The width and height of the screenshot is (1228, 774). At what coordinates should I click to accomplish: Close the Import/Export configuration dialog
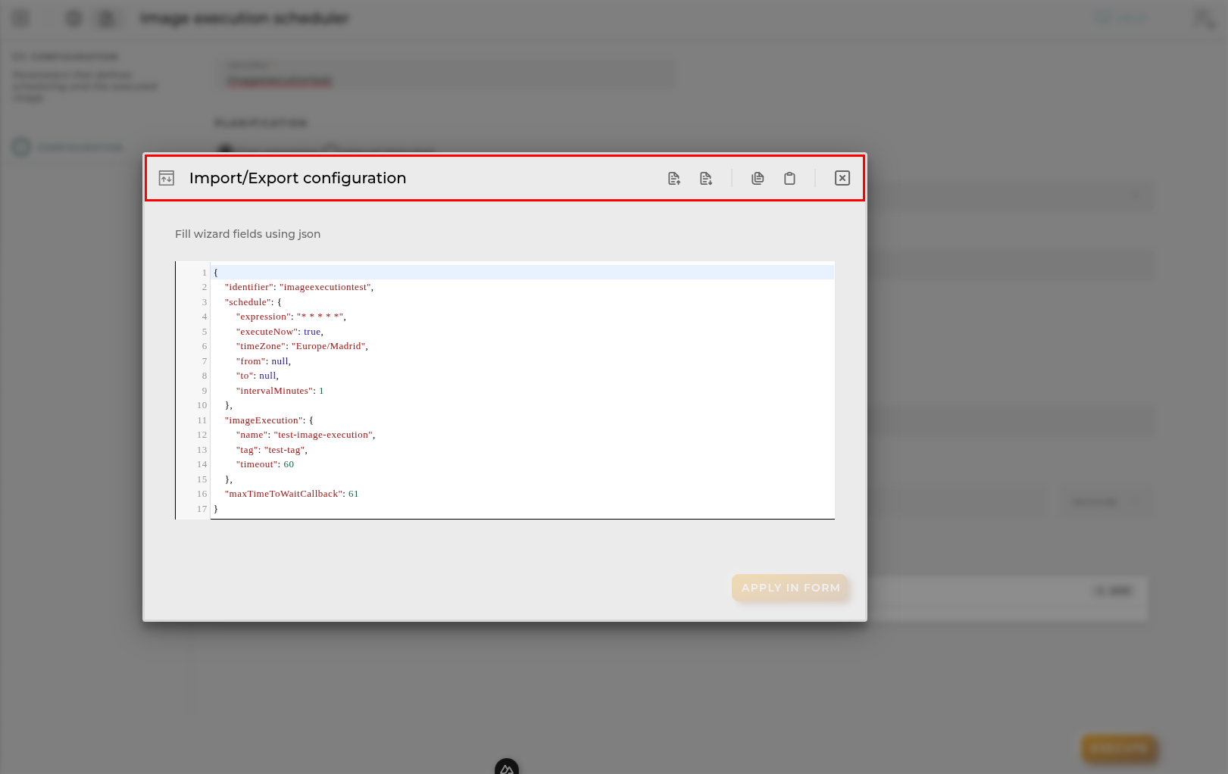(x=842, y=178)
